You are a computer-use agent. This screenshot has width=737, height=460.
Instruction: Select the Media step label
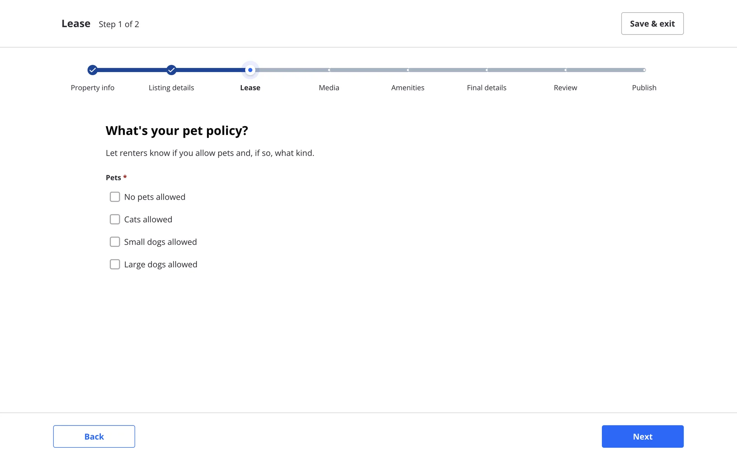(x=329, y=88)
